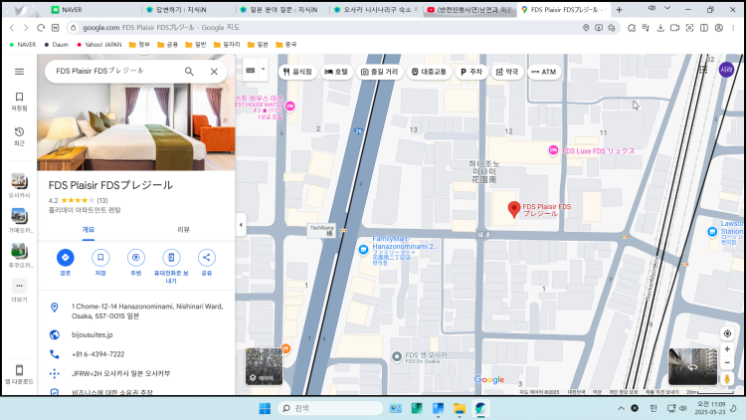Open the Saved places sidebar icon

coord(19,102)
